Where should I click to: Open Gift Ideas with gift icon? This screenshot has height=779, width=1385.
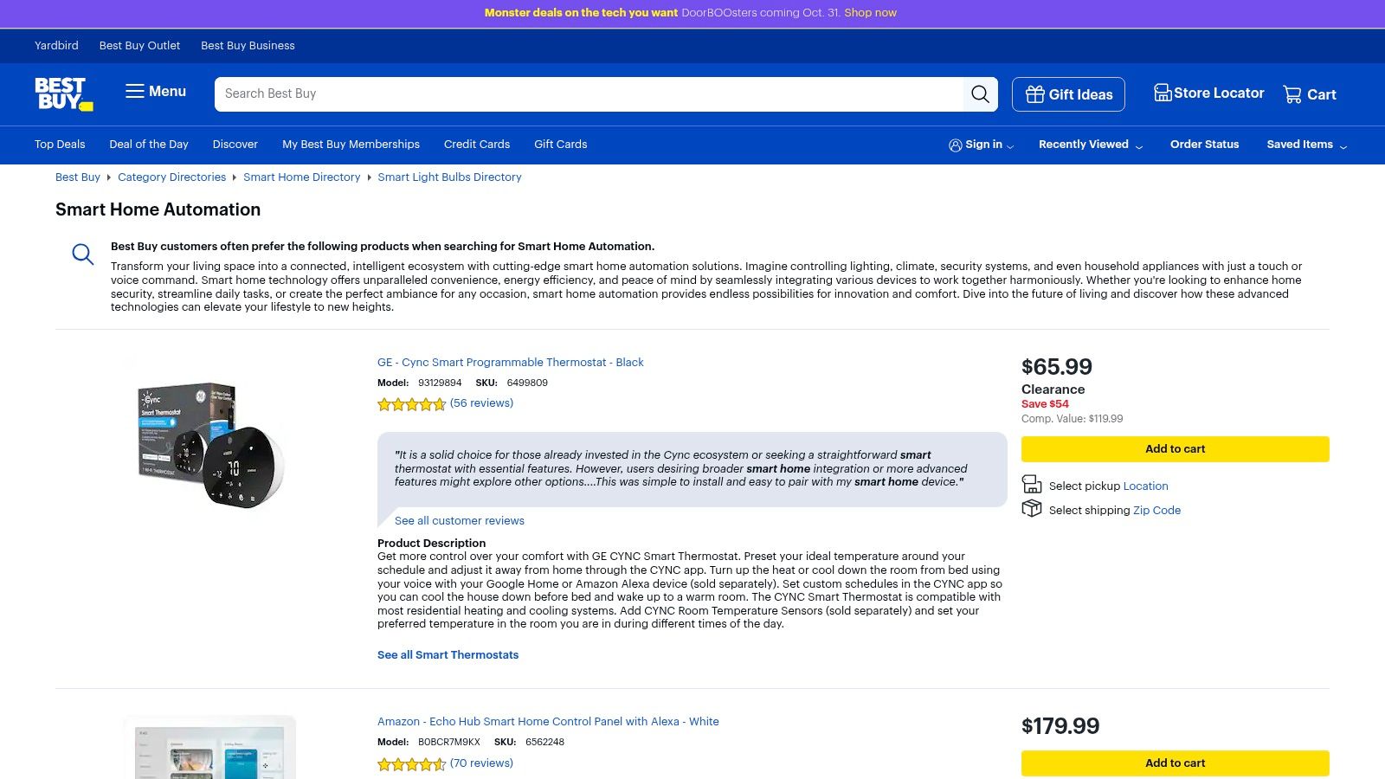1068,94
